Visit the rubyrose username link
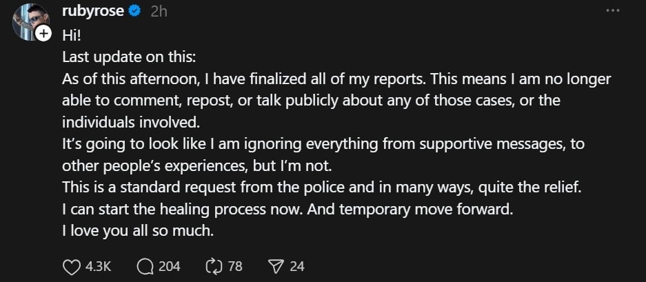 click(94, 12)
